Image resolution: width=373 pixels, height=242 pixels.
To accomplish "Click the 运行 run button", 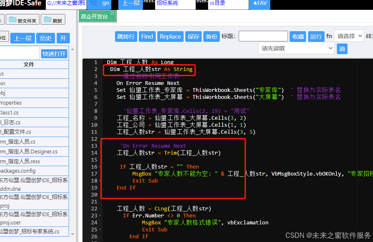I will [316, 37].
